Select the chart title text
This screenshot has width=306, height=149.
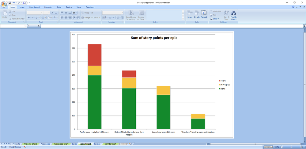point(154,38)
